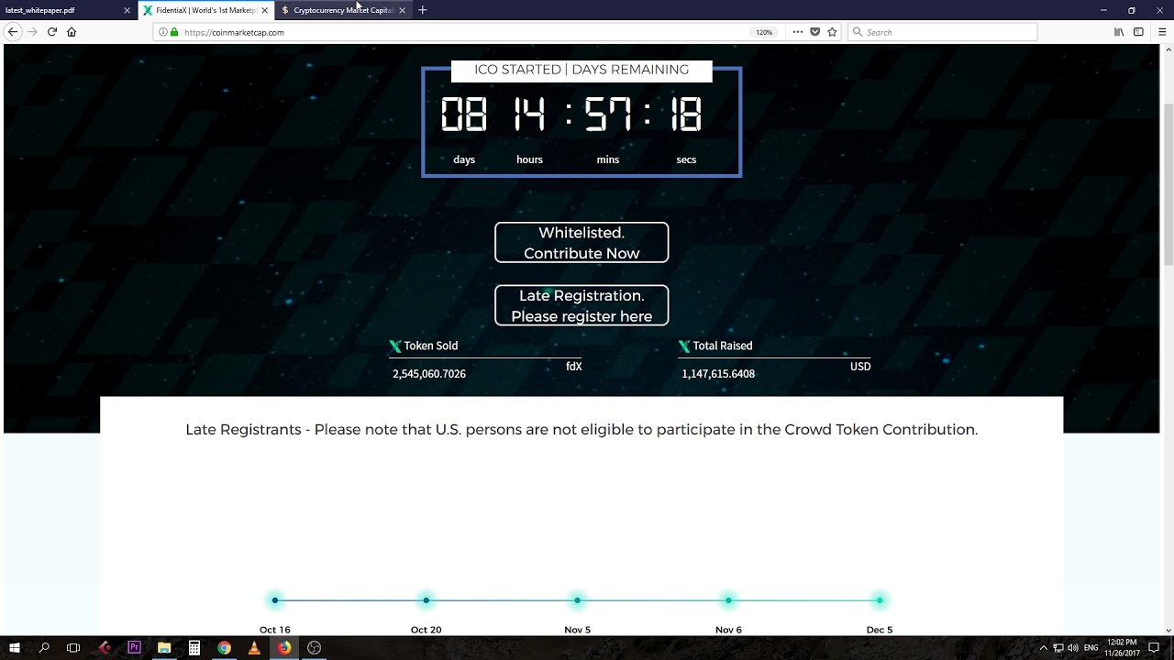Click the Total Raised value 1,147,615.6408
Image resolution: width=1174 pixels, height=660 pixels.
(x=718, y=374)
